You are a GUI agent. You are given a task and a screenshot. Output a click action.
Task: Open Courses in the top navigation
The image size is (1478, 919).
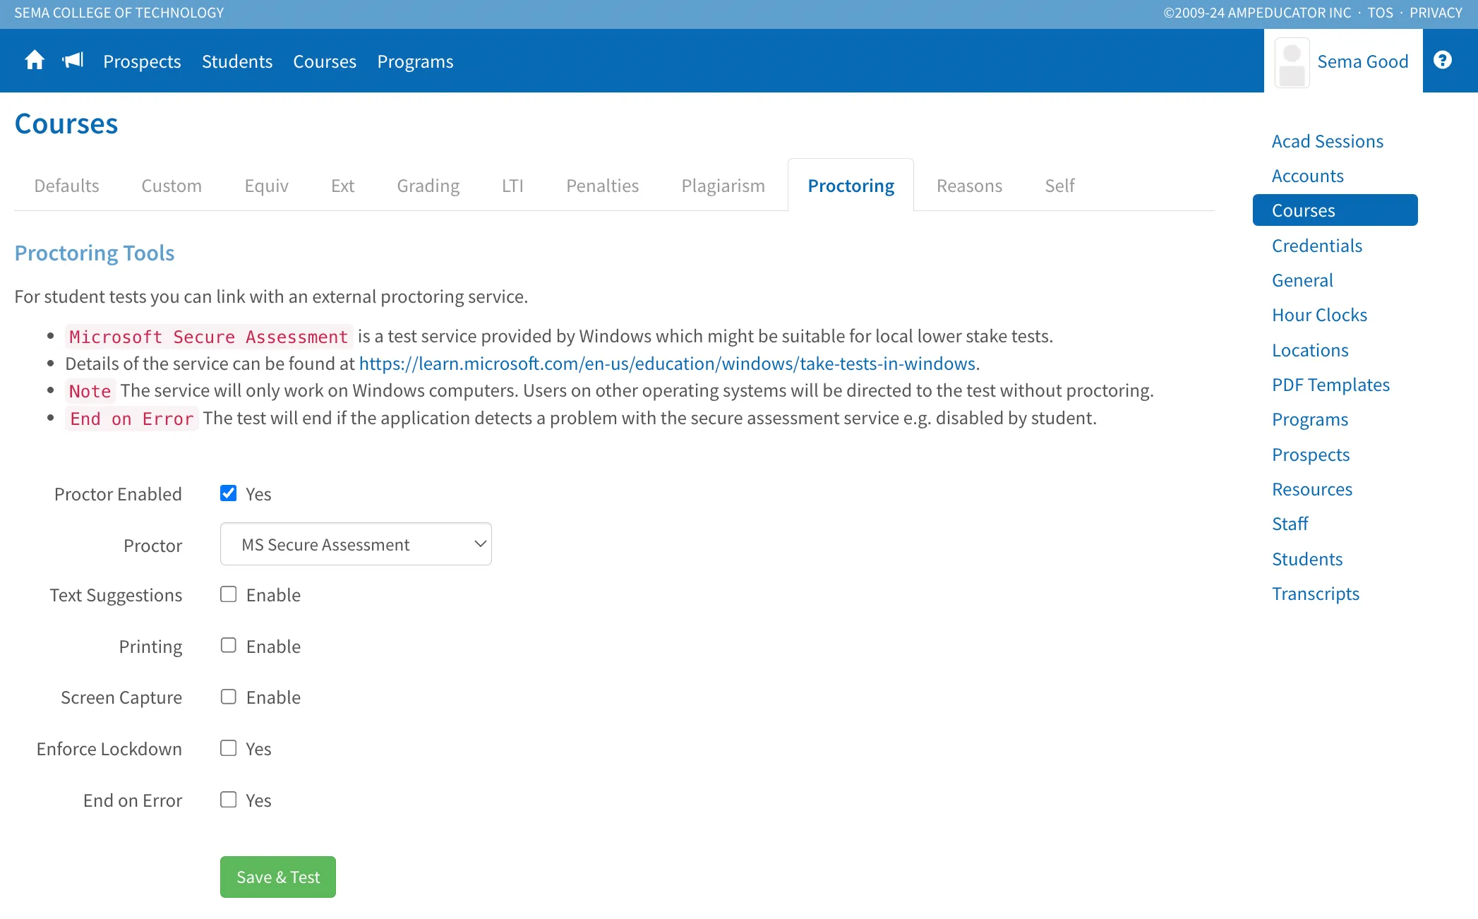[325, 61]
